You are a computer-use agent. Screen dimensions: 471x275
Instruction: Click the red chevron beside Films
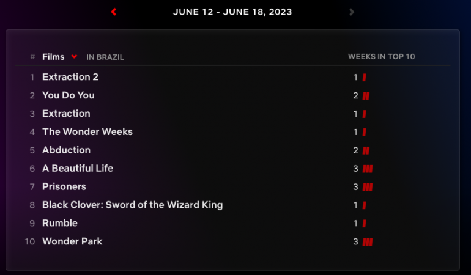tap(75, 57)
